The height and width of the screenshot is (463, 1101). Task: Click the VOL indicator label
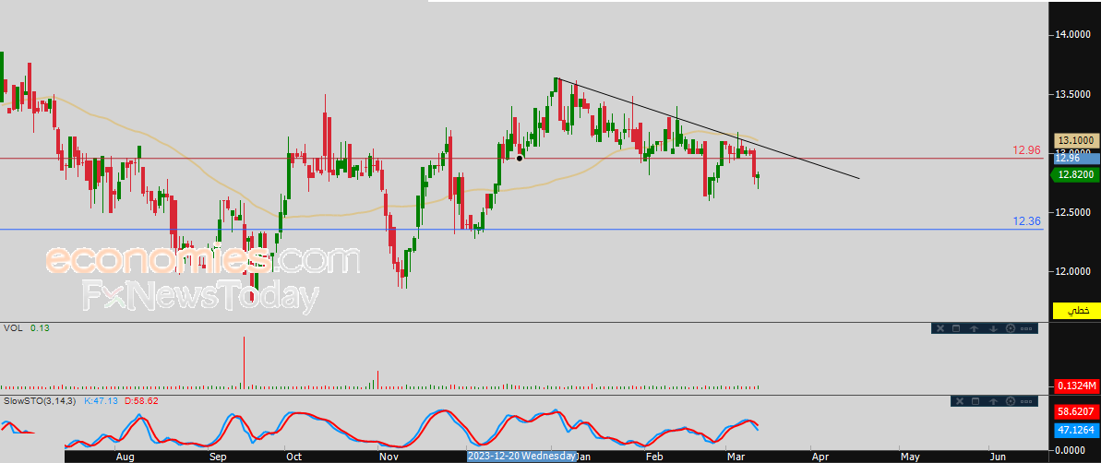13,327
